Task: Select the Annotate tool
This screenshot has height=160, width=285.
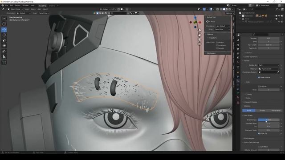Action: 4,52
